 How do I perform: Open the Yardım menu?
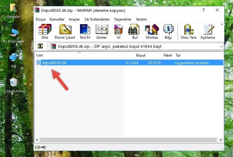click(141, 19)
